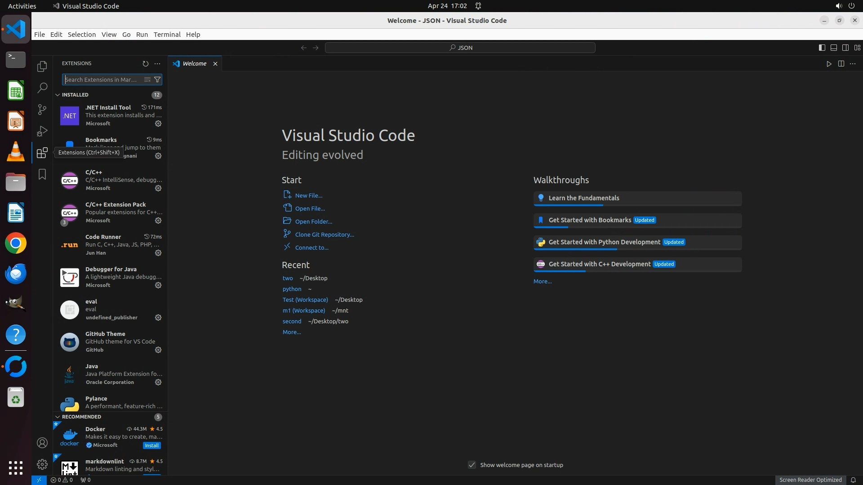The height and width of the screenshot is (485, 863).
Task: Open the Accounts icon in activity bar
Action: coord(42,443)
